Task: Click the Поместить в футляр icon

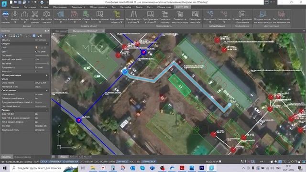Action: click(165, 14)
